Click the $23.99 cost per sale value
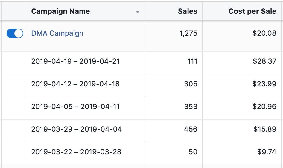283x168 pixels. tap(264, 84)
